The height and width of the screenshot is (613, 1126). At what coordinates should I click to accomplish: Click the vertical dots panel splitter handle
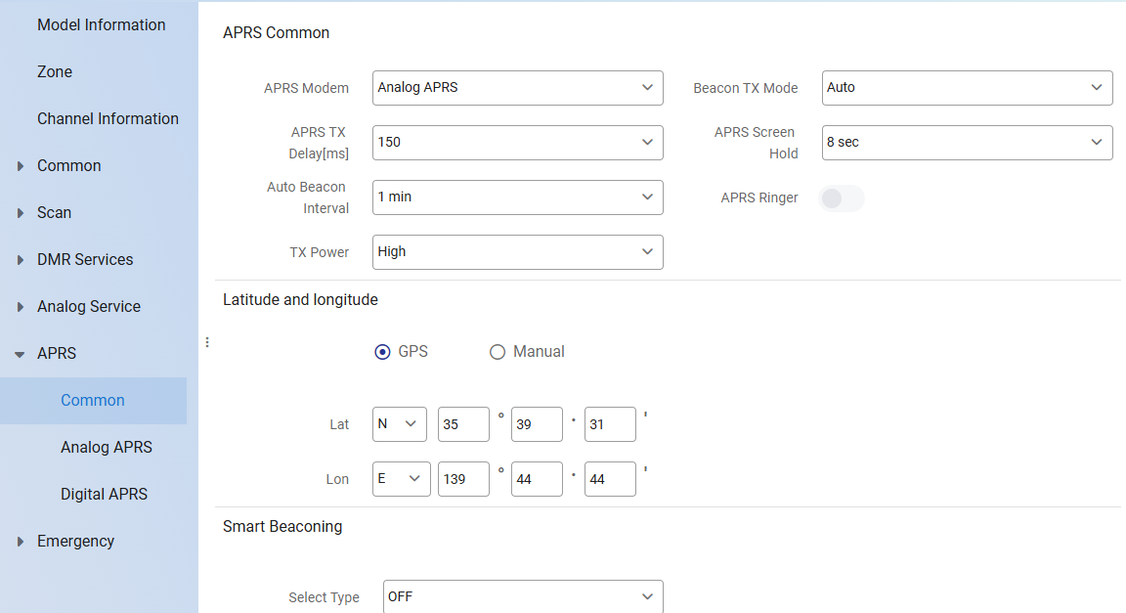[207, 342]
